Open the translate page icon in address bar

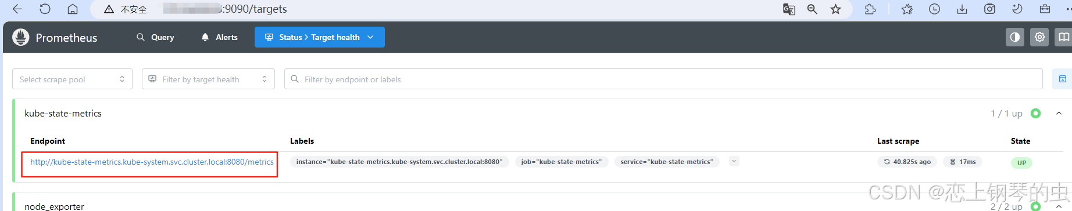click(789, 9)
